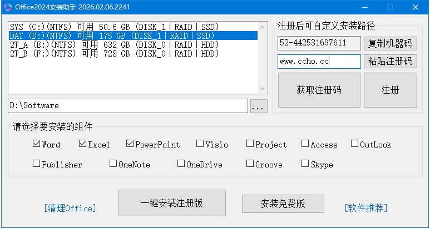The image size is (430, 229).
Task: Click the 获取注册码 button
Action: pyautogui.click(x=319, y=90)
